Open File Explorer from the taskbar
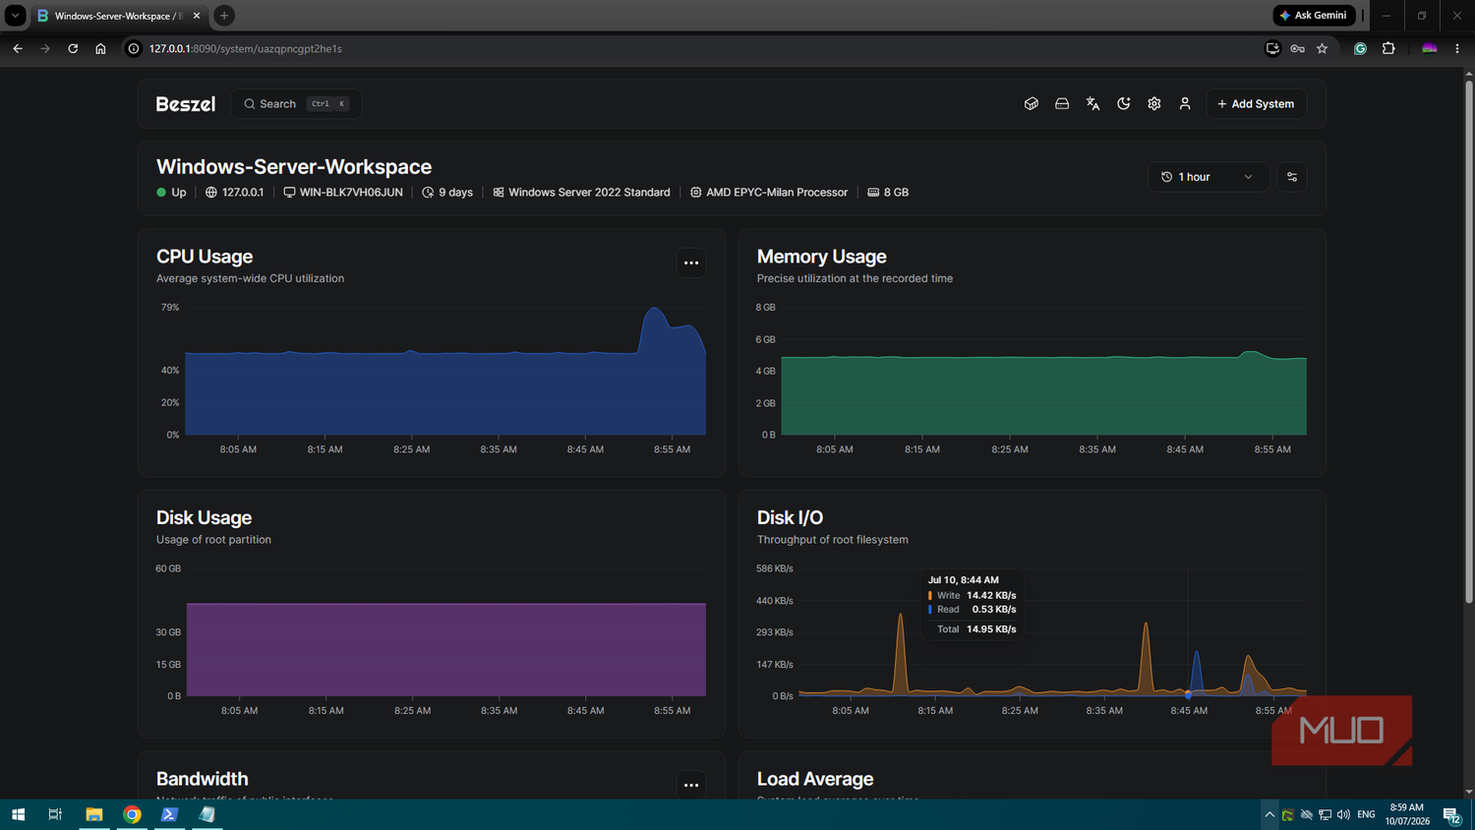 94,814
